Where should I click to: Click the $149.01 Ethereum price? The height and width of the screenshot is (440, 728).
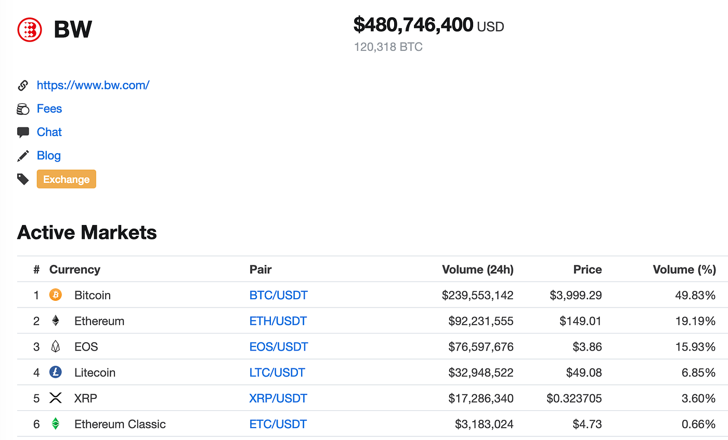point(580,321)
